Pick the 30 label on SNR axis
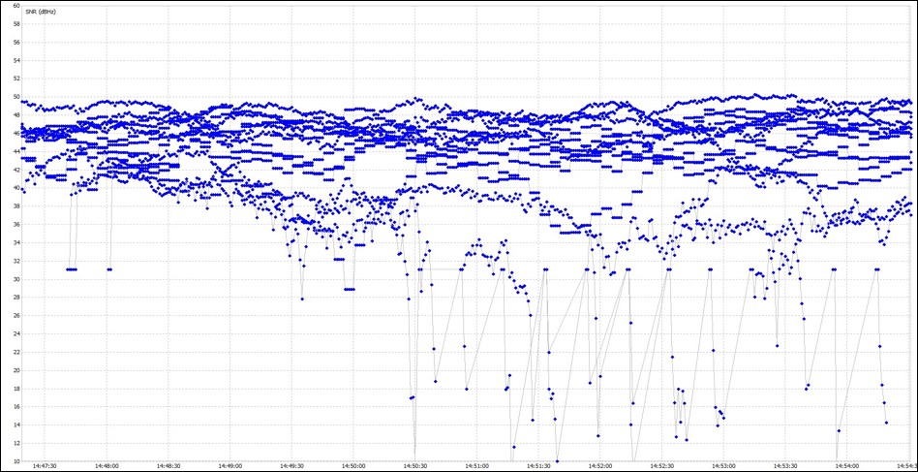Screen dimensions: 918x472 pyautogui.click(x=15, y=279)
